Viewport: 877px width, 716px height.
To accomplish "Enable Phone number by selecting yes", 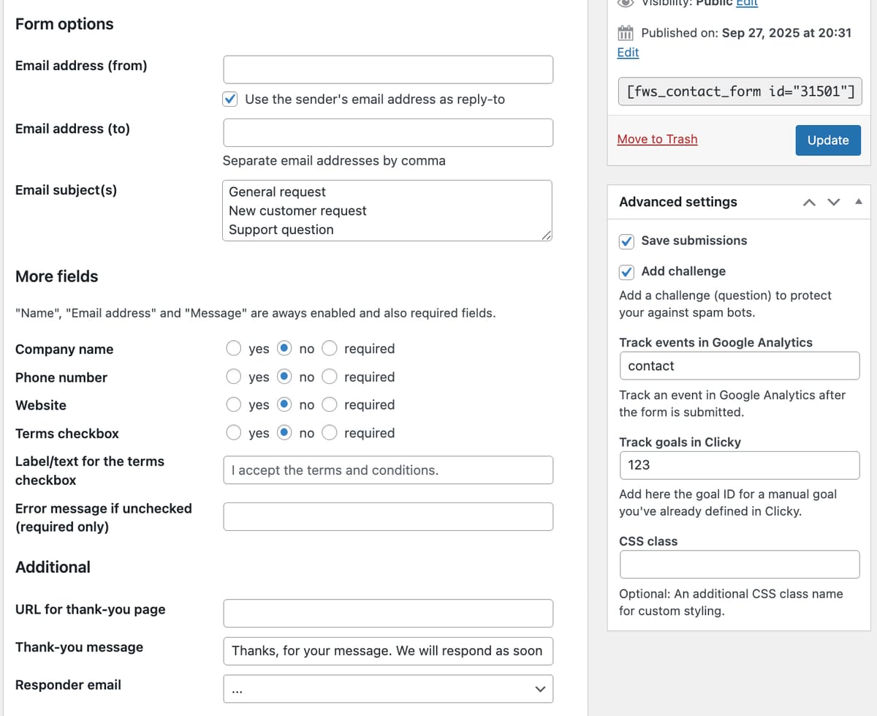I will pyautogui.click(x=234, y=377).
